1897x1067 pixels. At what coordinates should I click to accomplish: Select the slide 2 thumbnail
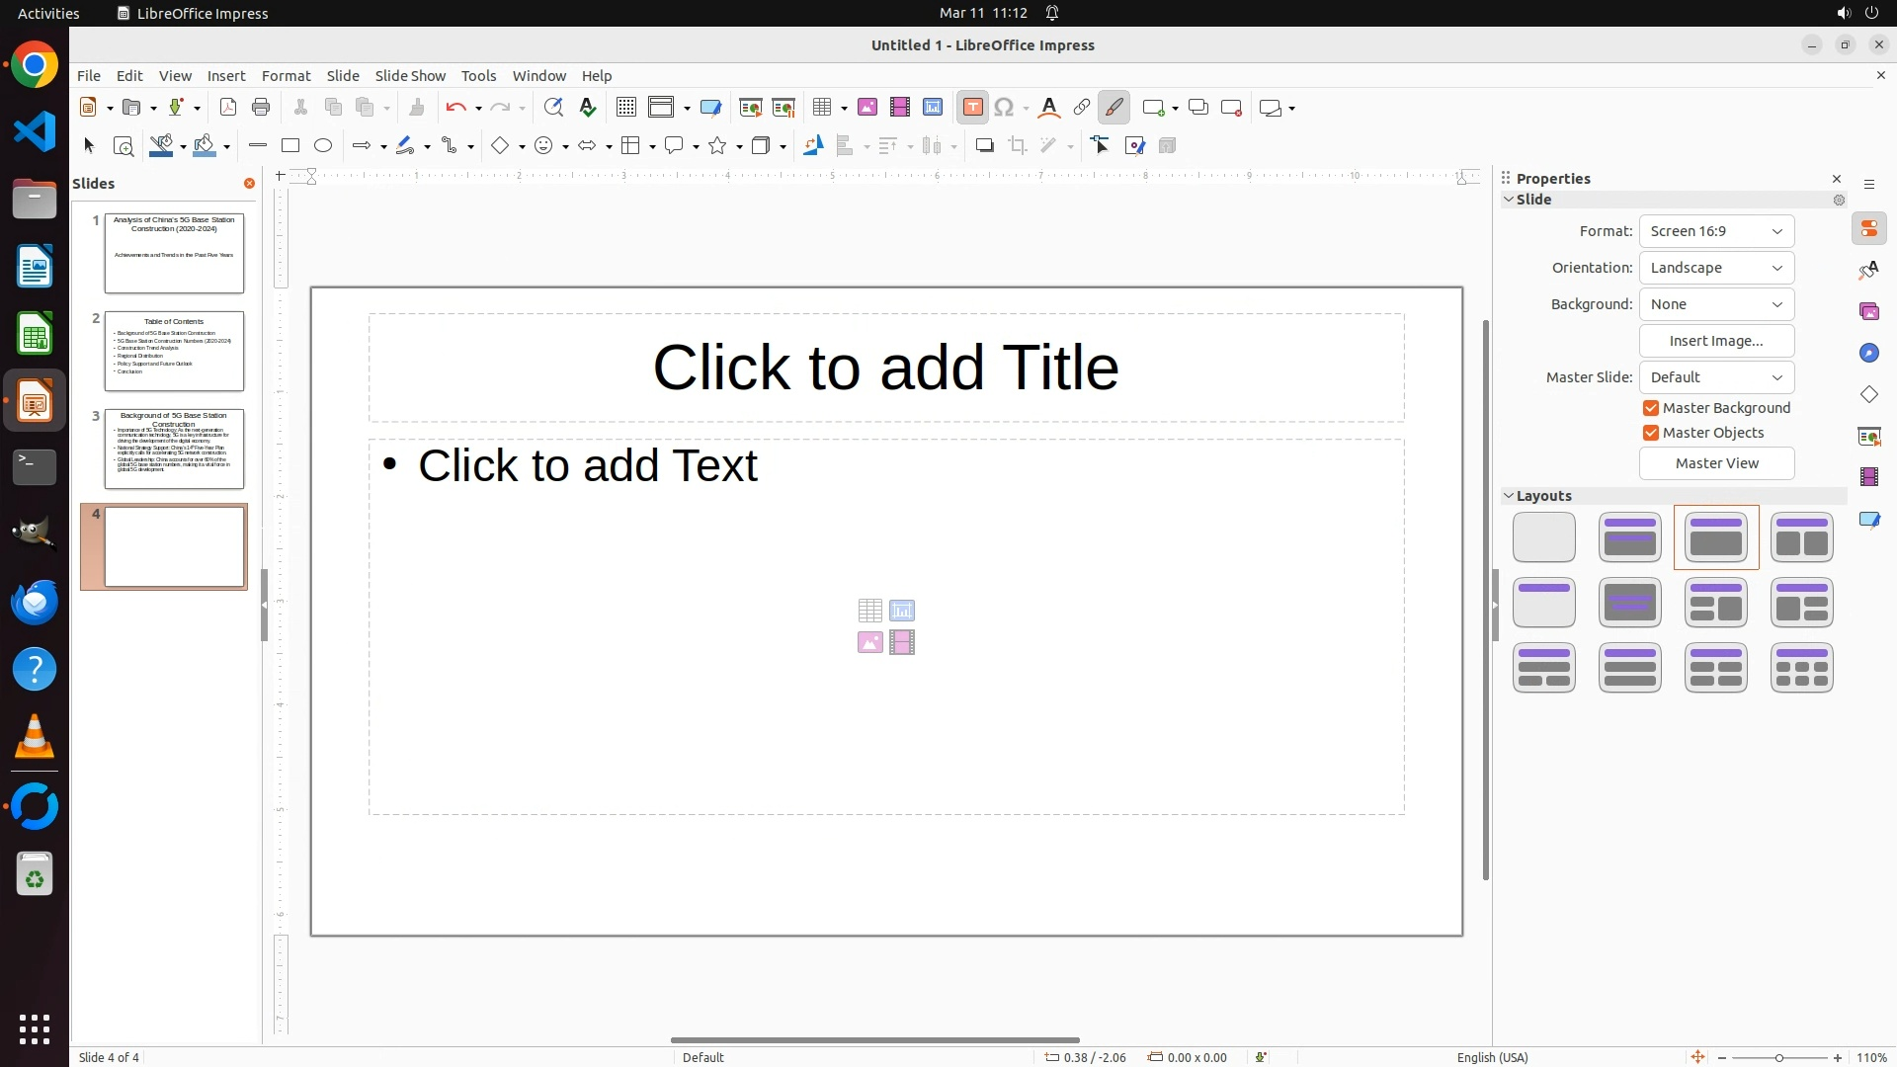click(x=174, y=351)
